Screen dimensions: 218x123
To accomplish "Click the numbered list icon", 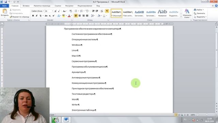I will [x=81, y=11].
